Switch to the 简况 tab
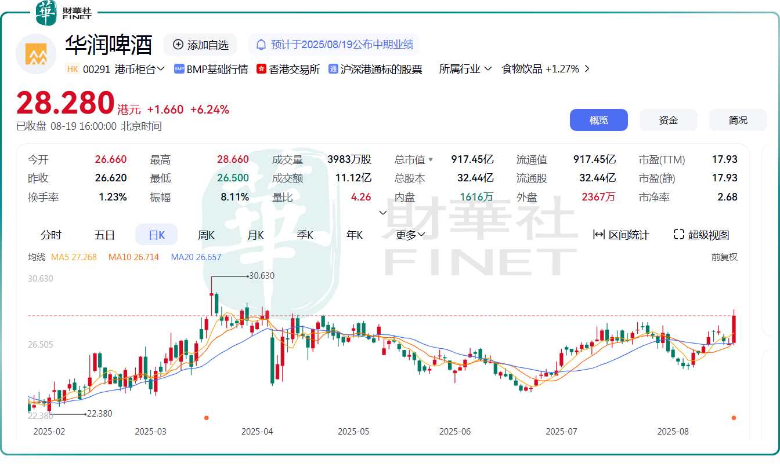Viewport: 780px width, 467px height. point(738,120)
